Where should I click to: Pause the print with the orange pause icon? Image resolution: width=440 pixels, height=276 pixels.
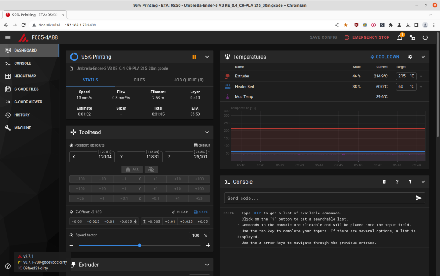click(x=194, y=57)
